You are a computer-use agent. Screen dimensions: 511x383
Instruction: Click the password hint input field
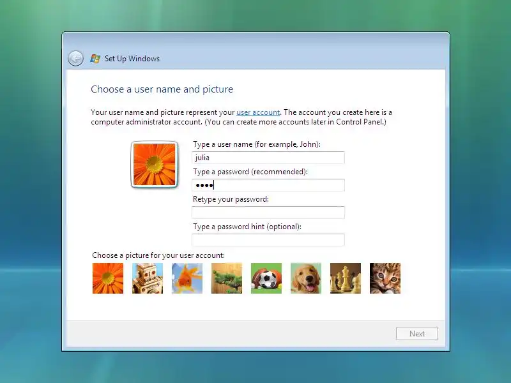tap(268, 240)
